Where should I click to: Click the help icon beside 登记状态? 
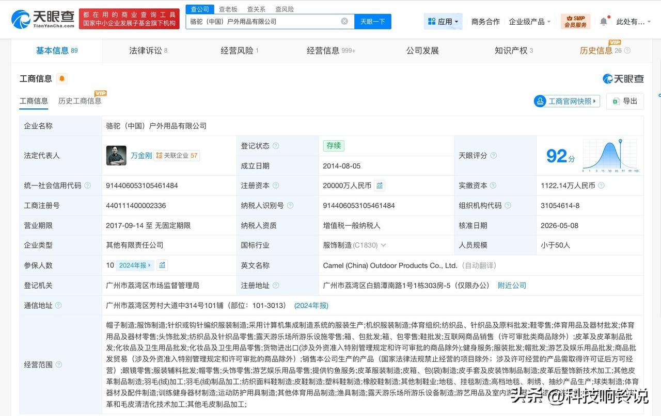[x=276, y=146]
